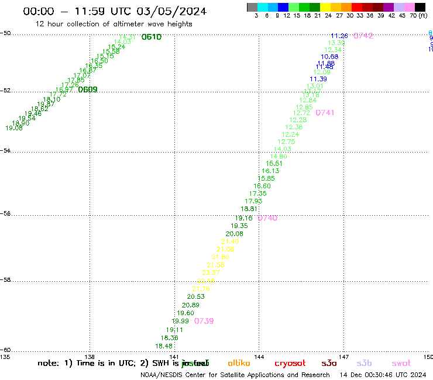Click the 14.80 wave height value
Viewport: 433px width, 380px height.
(x=279, y=156)
